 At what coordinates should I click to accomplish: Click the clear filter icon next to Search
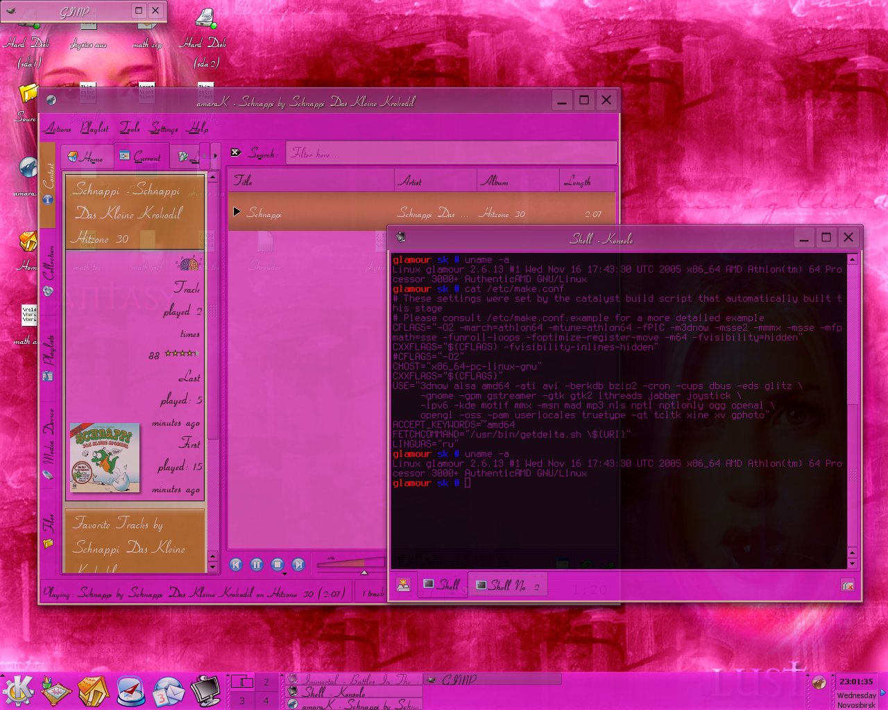point(236,153)
